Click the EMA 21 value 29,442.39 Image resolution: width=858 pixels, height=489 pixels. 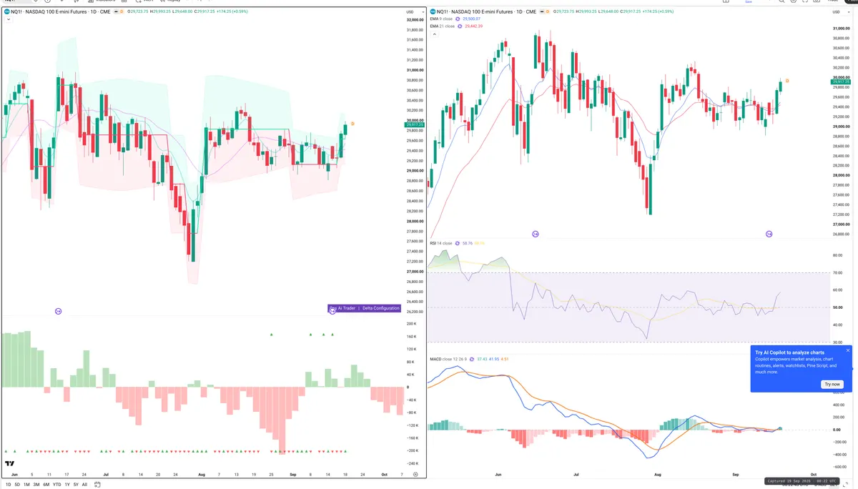(473, 26)
